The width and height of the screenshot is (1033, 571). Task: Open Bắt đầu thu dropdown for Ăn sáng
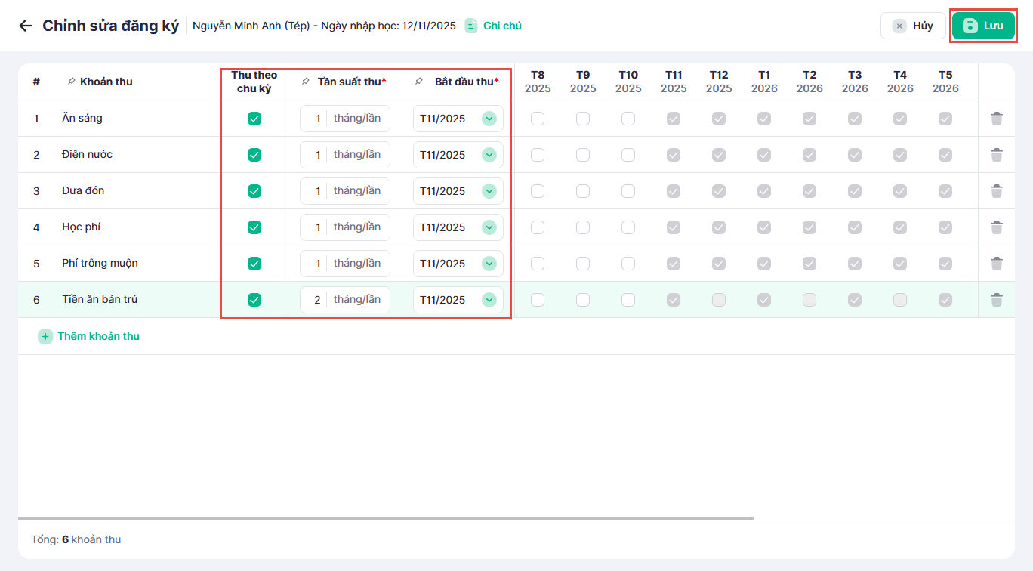coord(489,119)
